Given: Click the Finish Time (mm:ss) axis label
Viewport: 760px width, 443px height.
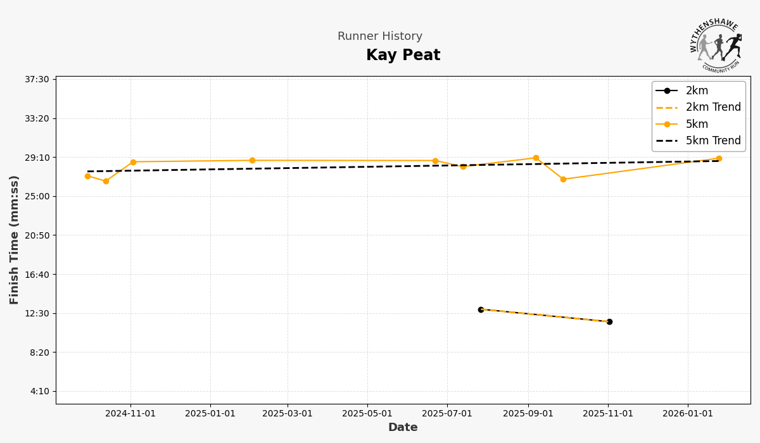Looking at the screenshot, I should (14, 239).
